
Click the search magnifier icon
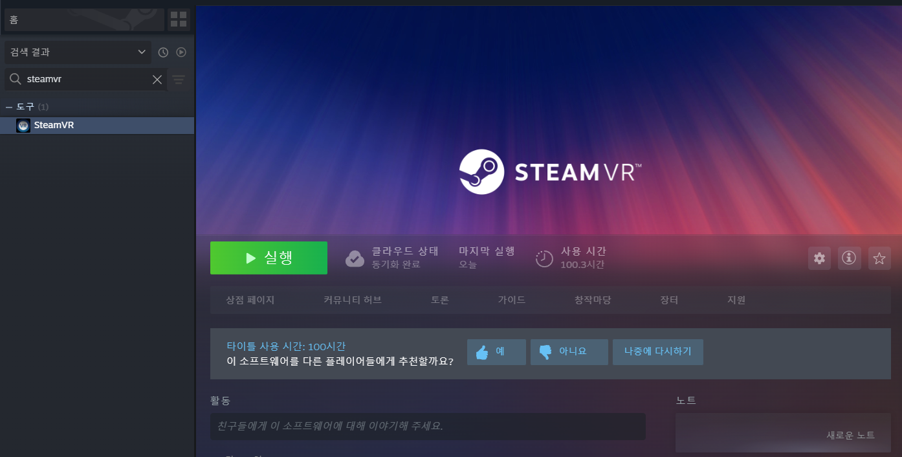pyautogui.click(x=15, y=80)
